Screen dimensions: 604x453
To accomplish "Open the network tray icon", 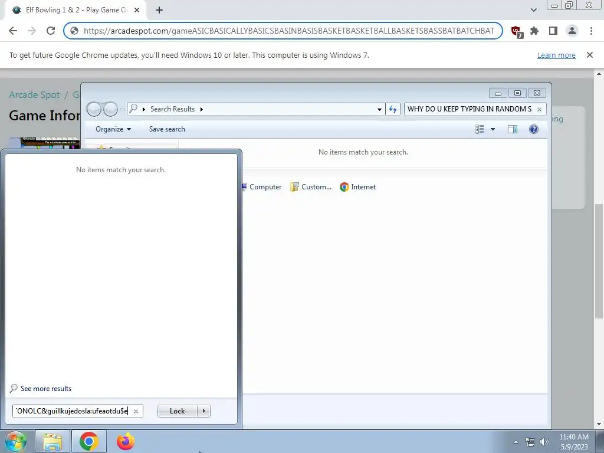I will pyautogui.click(x=530, y=442).
